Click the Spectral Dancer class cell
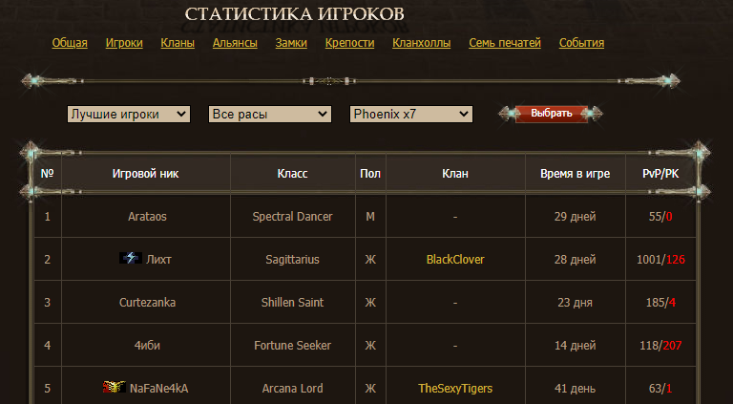733x404 pixels. click(x=293, y=217)
